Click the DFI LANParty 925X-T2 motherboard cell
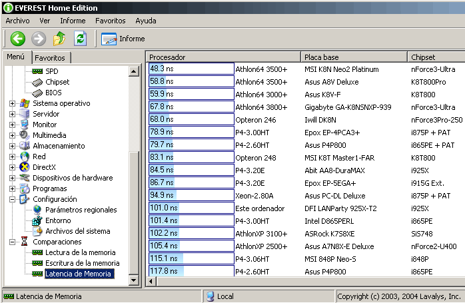This screenshot has height=303, width=465. 340,208
